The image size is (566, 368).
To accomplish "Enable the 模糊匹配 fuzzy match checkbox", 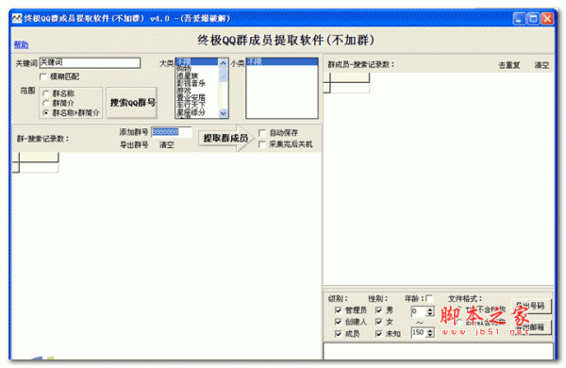I will point(43,77).
